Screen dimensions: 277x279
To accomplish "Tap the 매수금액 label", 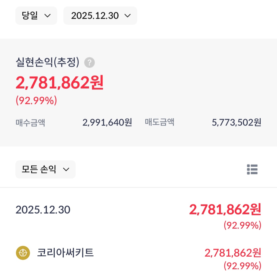I will coord(30,122).
